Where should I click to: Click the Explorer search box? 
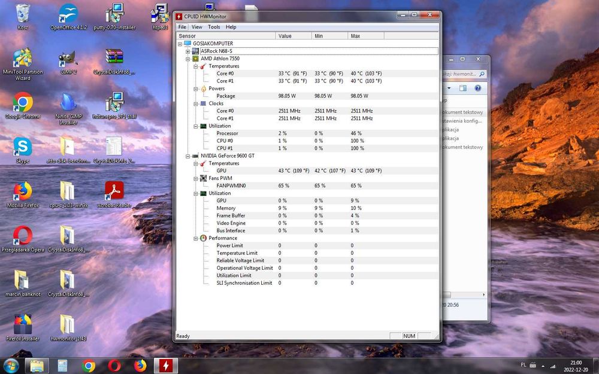[464, 74]
